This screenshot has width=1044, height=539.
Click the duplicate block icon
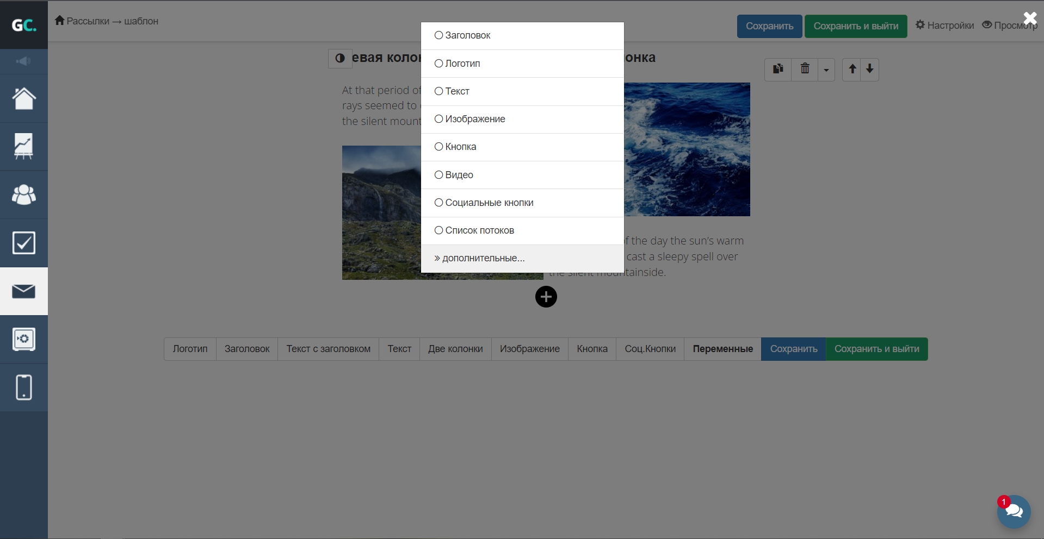tap(778, 69)
